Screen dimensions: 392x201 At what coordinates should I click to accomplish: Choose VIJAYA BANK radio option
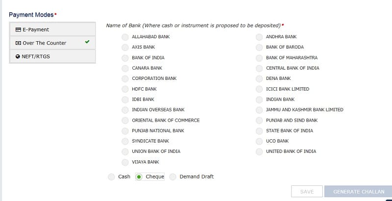pos(125,162)
